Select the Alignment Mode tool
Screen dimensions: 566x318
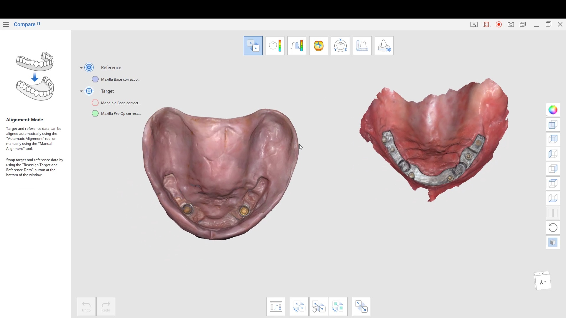pyautogui.click(x=253, y=46)
